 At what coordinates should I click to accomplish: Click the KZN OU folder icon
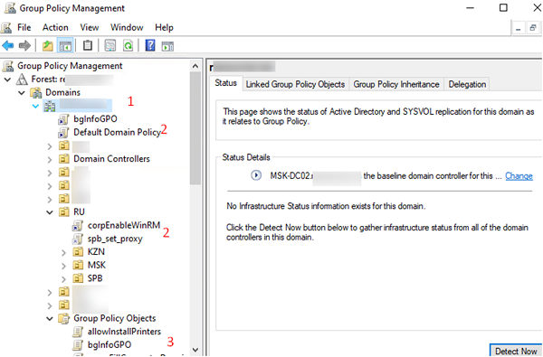[x=78, y=251]
